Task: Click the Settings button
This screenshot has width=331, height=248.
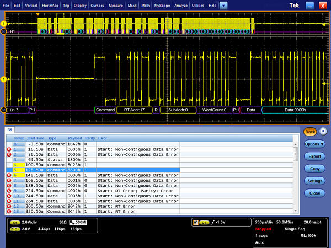Action: (314, 181)
